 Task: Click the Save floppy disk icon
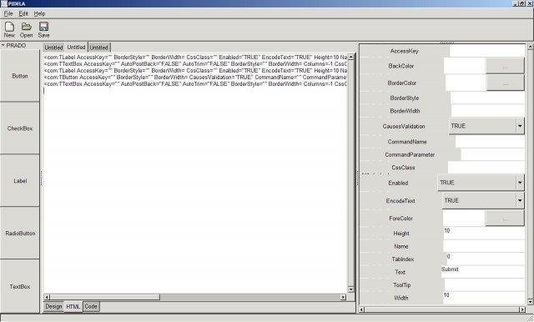coord(43,27)
